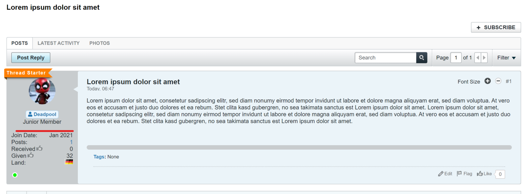This screenshot has width=526, height=194.
Task: Click the green online status indicator
Action: click(15, 175)
